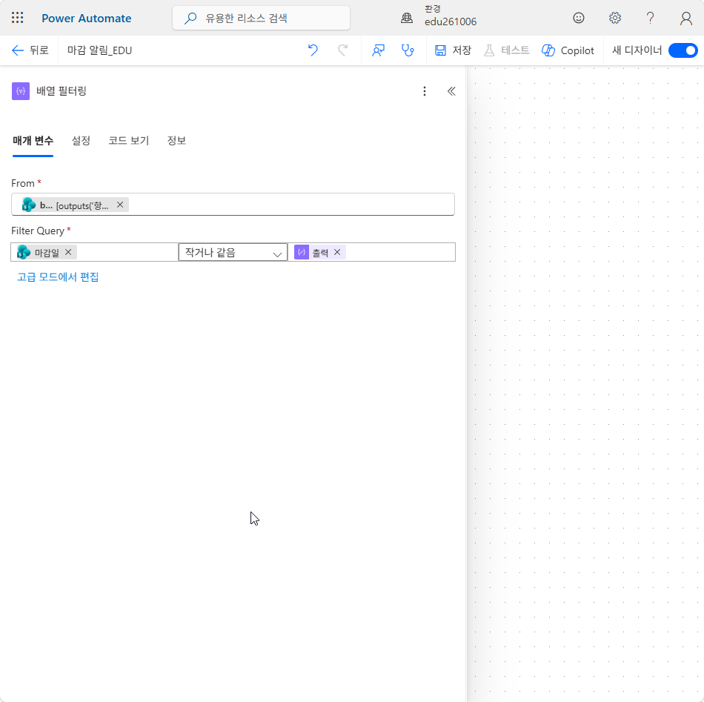Click the 배열 필터링 action title
This screenshot has height=702, width=704.
click(62, 91)
